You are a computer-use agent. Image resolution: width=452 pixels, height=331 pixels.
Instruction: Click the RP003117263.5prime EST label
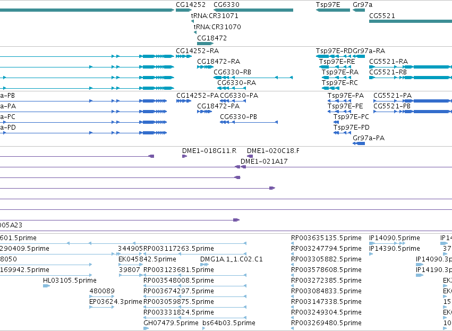tap(178, 249)
